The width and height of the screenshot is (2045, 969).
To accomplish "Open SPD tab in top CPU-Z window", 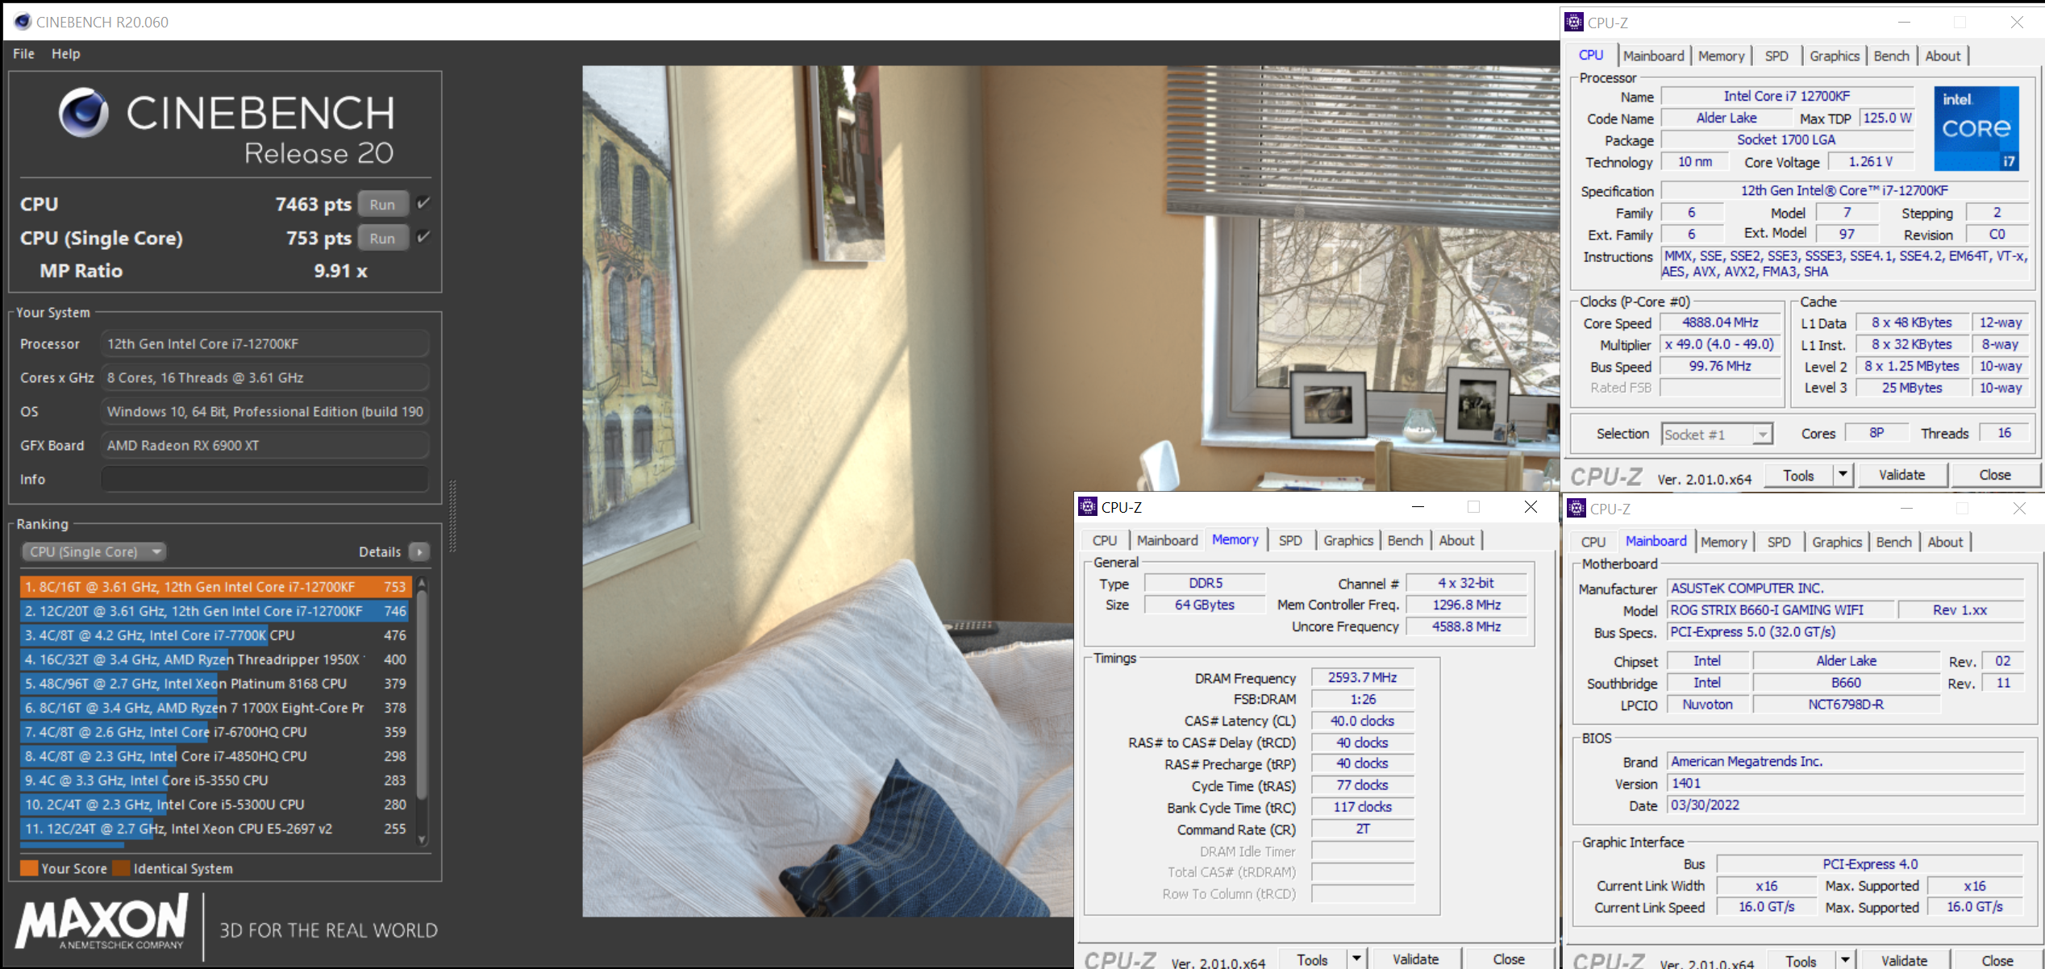I will coord(1776,56).
